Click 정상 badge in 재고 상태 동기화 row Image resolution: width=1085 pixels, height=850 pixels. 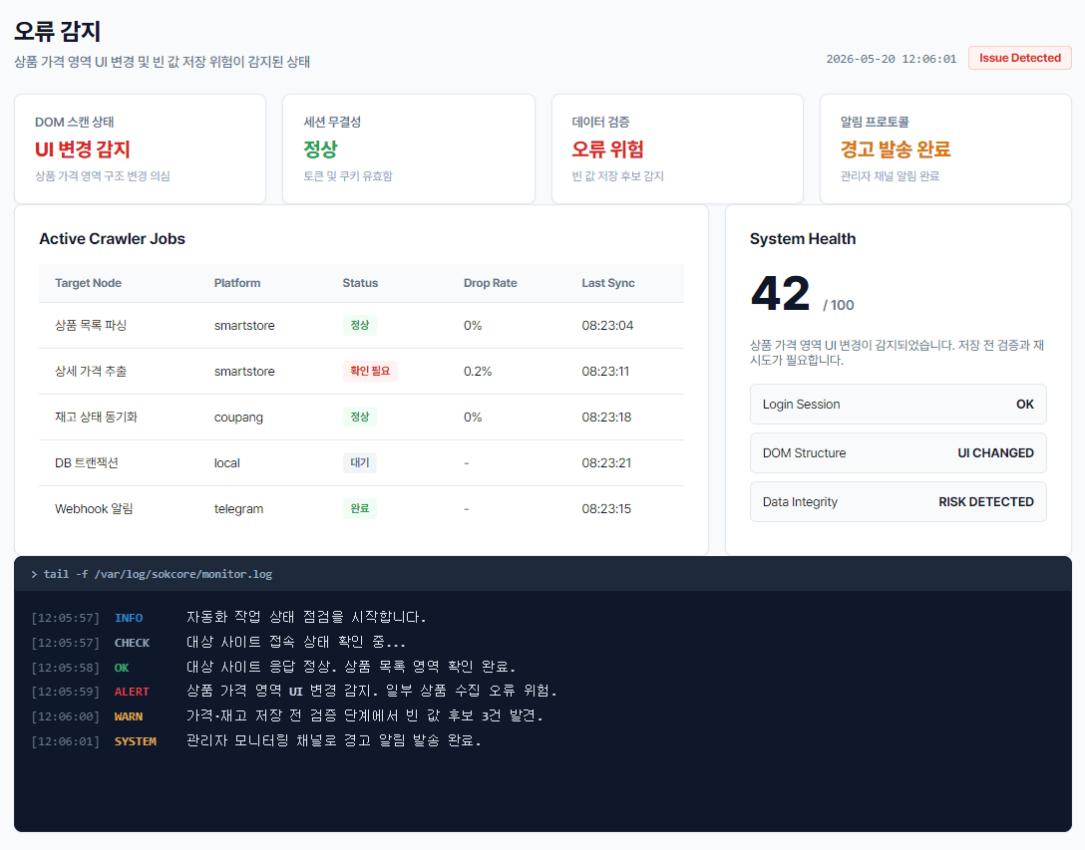tap(360, 418)
